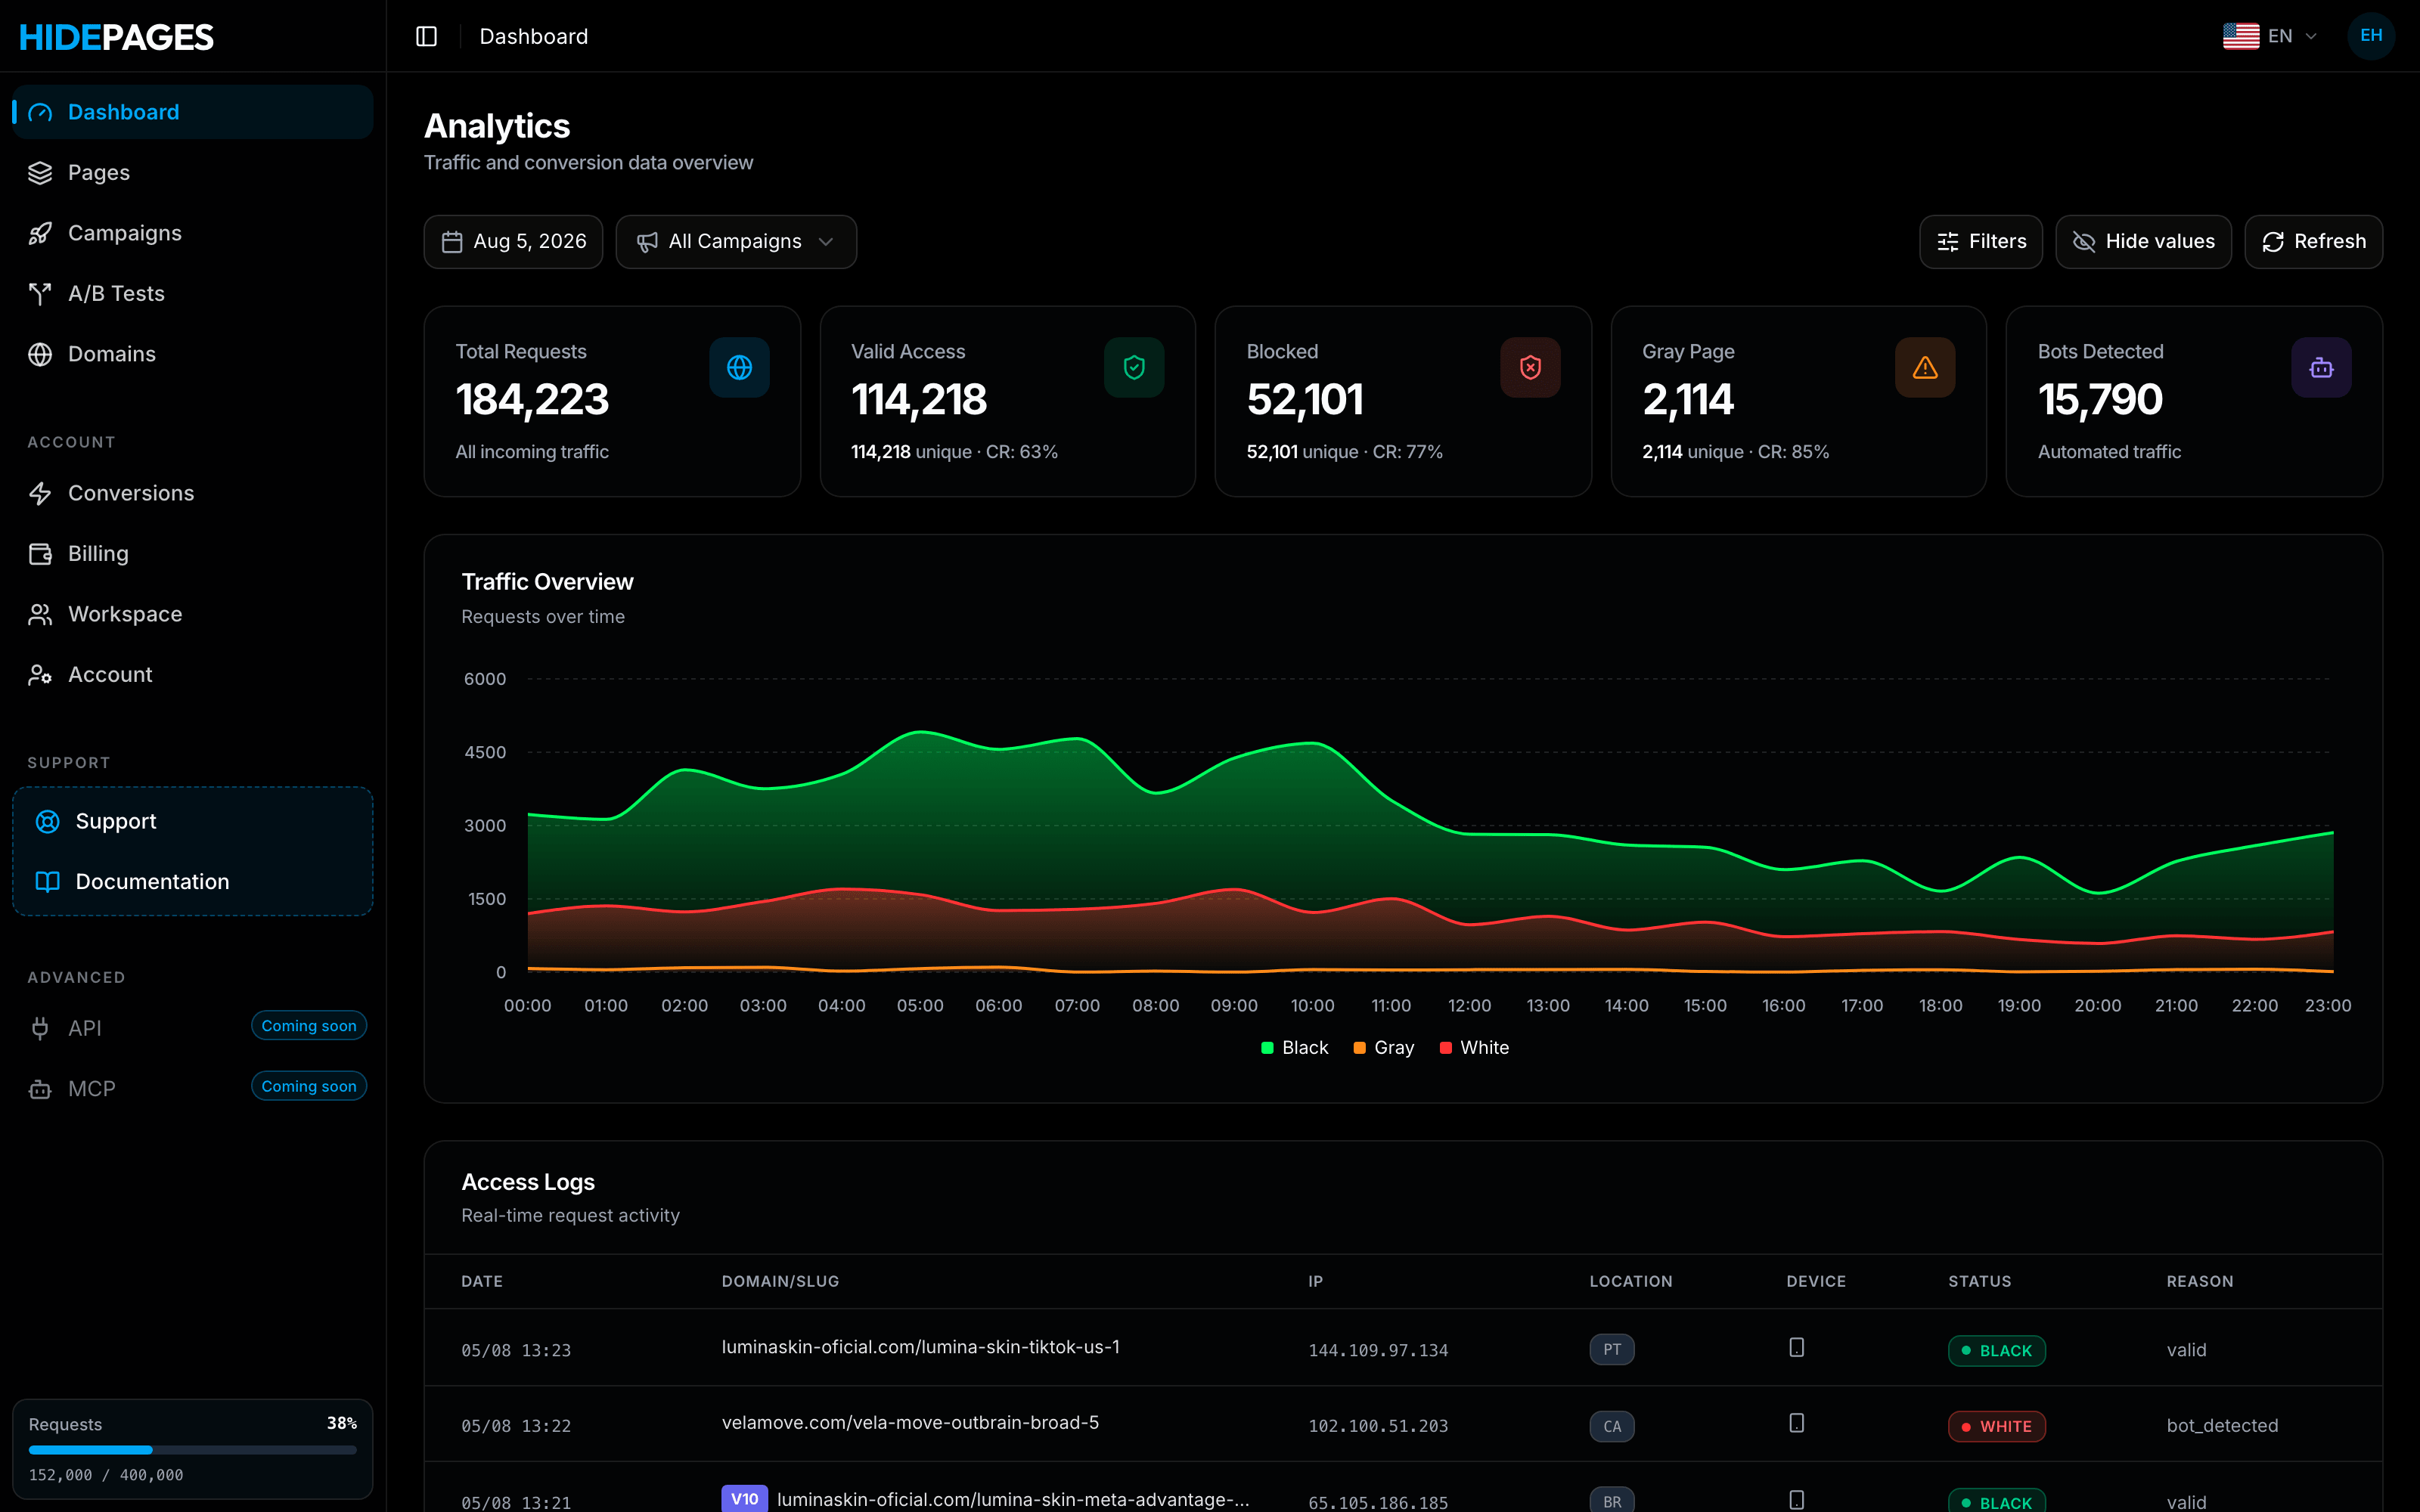Toggle the sidebar collapse icon
This screenshot has width=2420, height=1512.
click(426, 36)
